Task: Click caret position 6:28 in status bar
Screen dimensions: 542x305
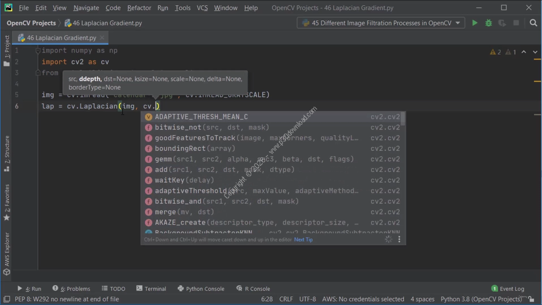Action: pos(267,299)
